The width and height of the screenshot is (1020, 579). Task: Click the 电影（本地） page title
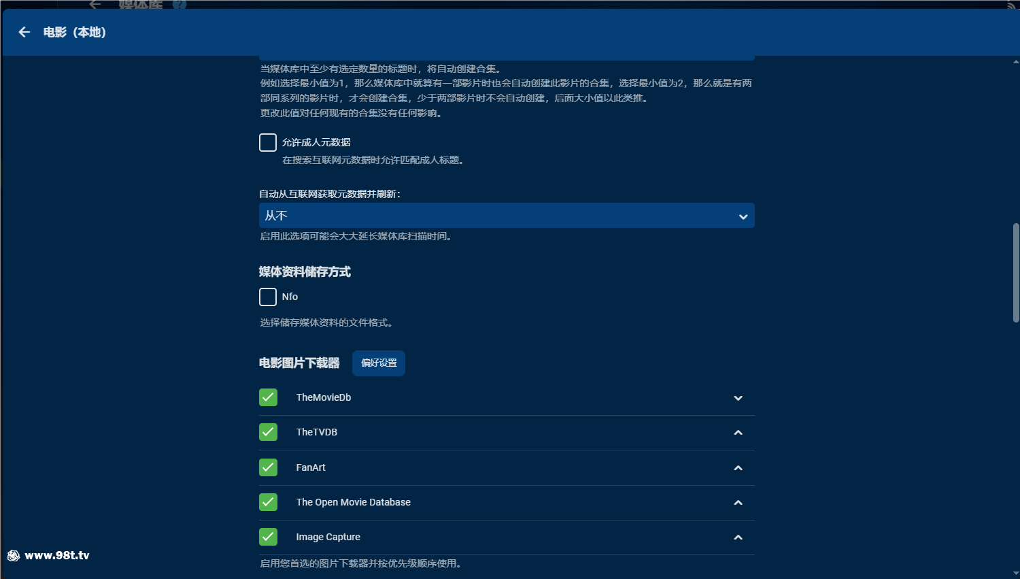tap(75, 32)
